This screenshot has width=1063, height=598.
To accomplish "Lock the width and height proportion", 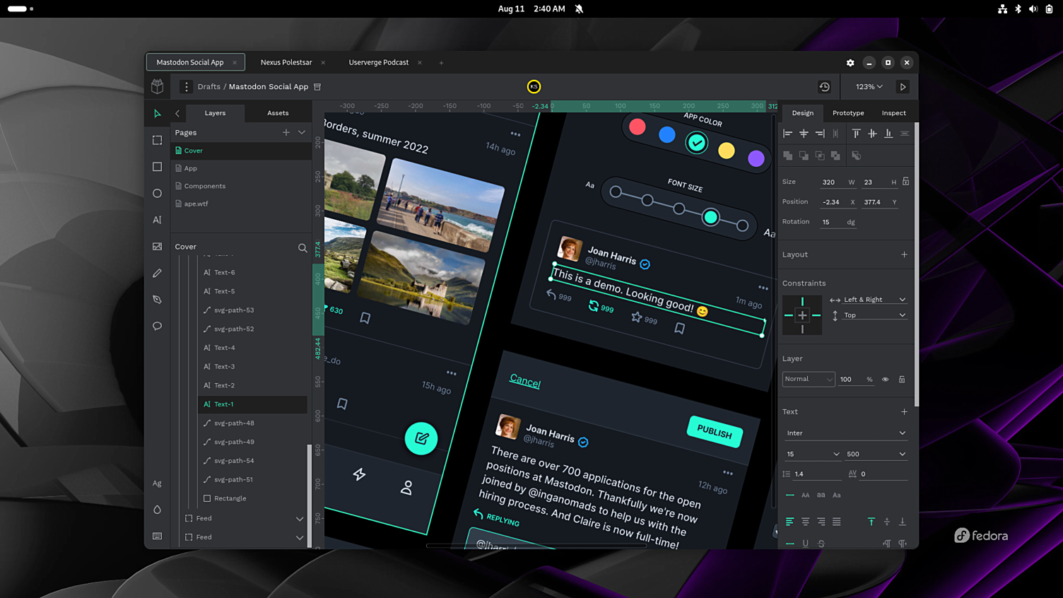I will pos(904,182).
